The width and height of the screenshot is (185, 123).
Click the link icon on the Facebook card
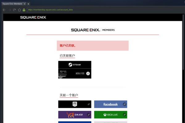point(125,104)
